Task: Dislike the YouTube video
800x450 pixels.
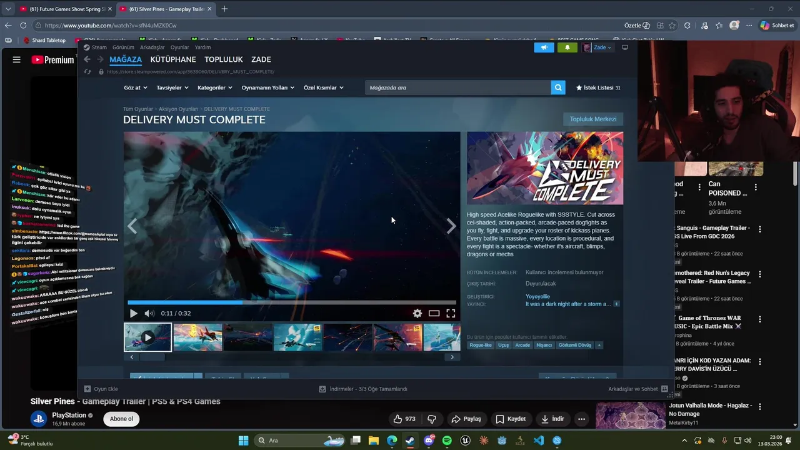Action: [431, 419]
